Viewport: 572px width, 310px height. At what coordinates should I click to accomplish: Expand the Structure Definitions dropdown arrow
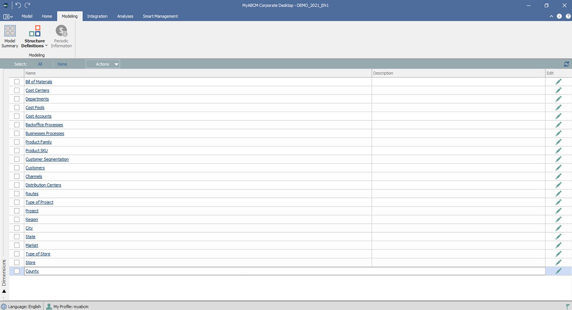(46, 46)
